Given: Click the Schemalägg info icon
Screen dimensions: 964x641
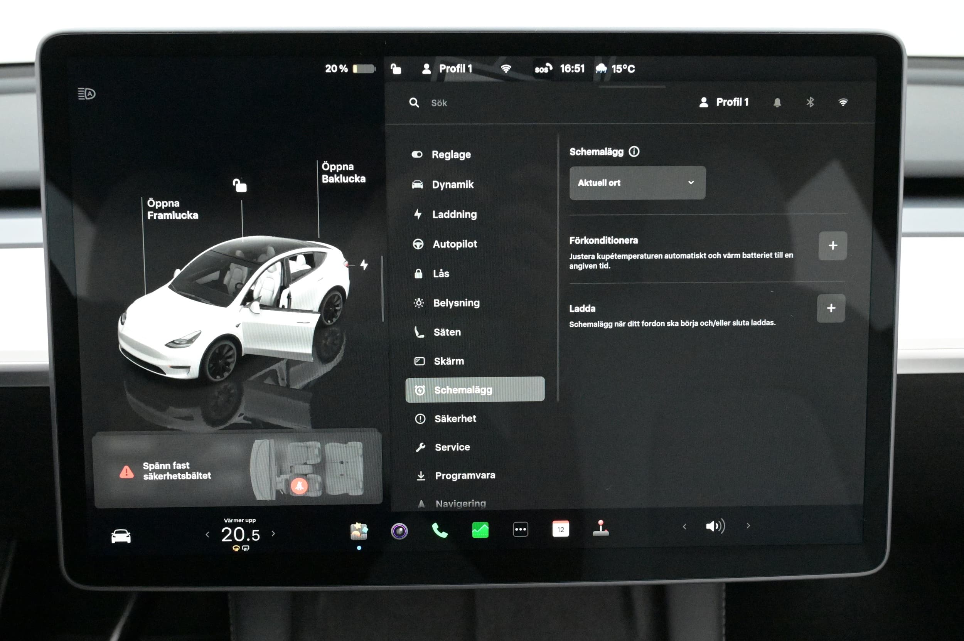Looking at the screenshot, I should click(x=634, y=151).
